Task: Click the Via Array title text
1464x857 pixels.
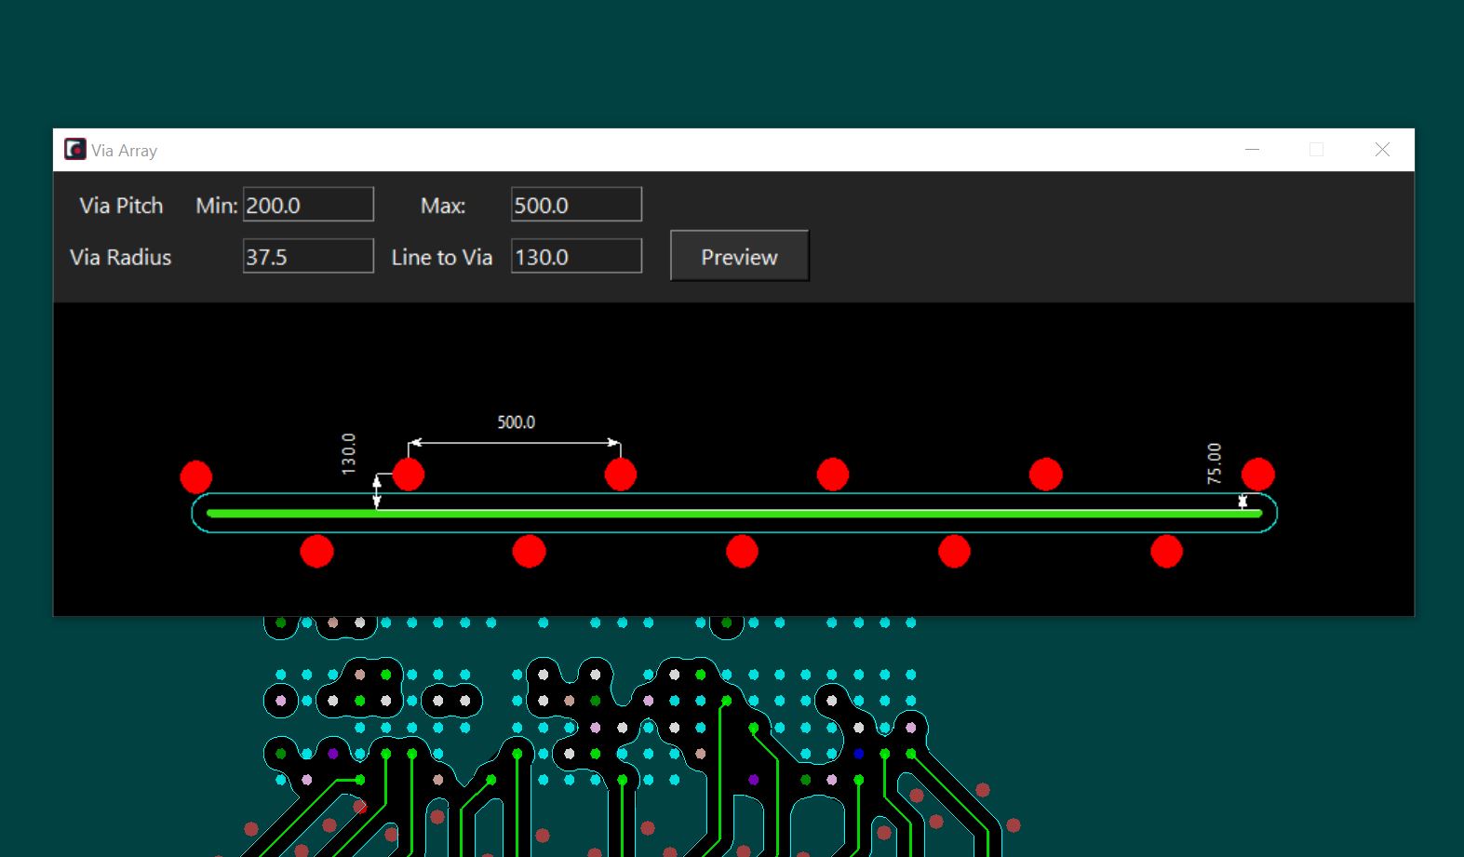Action: tap(124, 151)
